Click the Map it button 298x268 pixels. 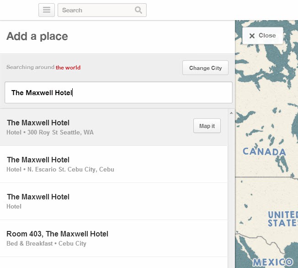pos(207,126)
